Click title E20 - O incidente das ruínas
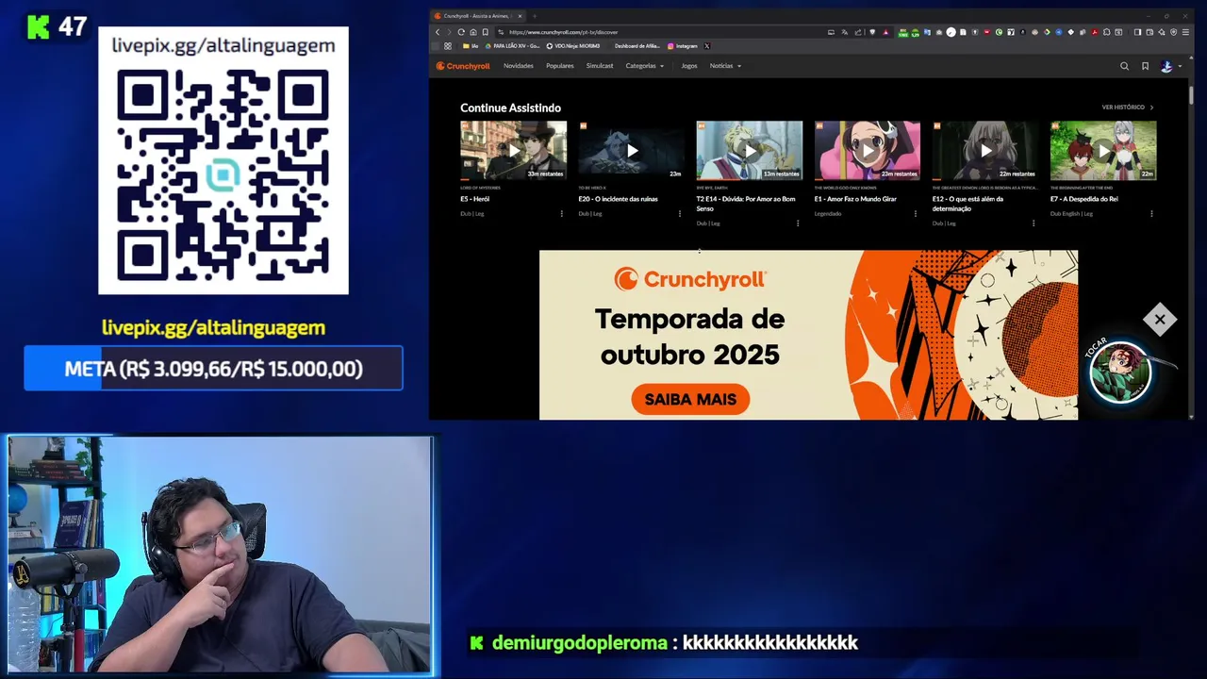The height and width of the screenshot is (679, 1207). pyautogui.click(x=618, y=199)
